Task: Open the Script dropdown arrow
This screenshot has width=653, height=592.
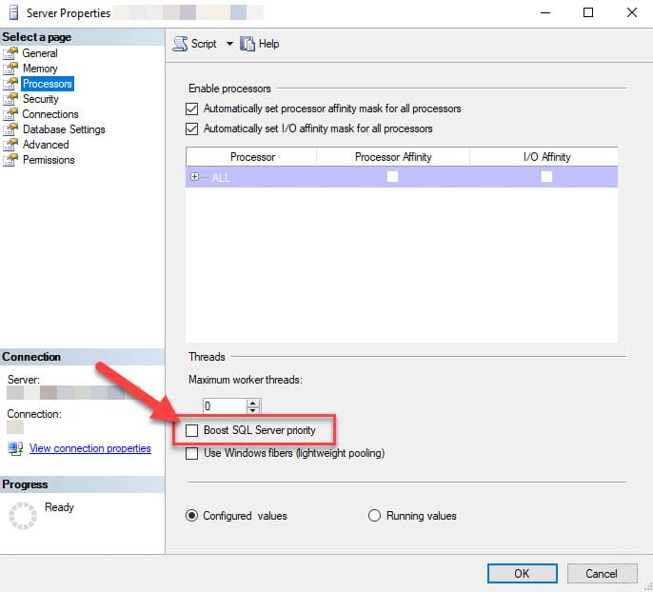Action: [229, 44]
